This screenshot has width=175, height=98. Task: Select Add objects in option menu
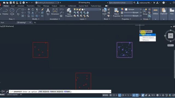coord(148,35)
